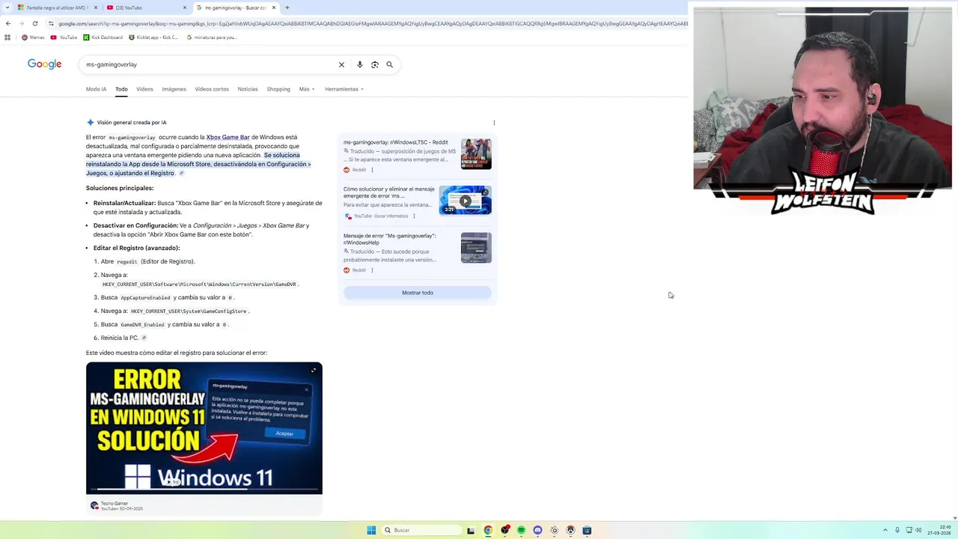
Task: Click the taskbar microphone tray icon
Action: point(897,530)
